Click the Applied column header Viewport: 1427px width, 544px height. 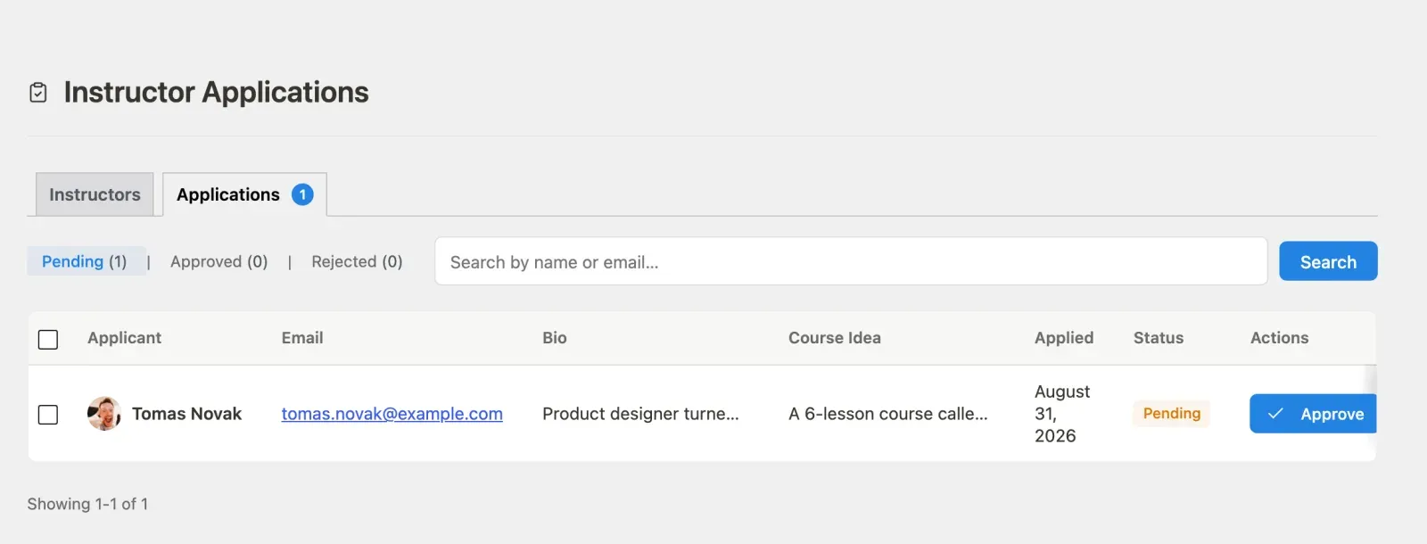click(x=1064, y=338)
